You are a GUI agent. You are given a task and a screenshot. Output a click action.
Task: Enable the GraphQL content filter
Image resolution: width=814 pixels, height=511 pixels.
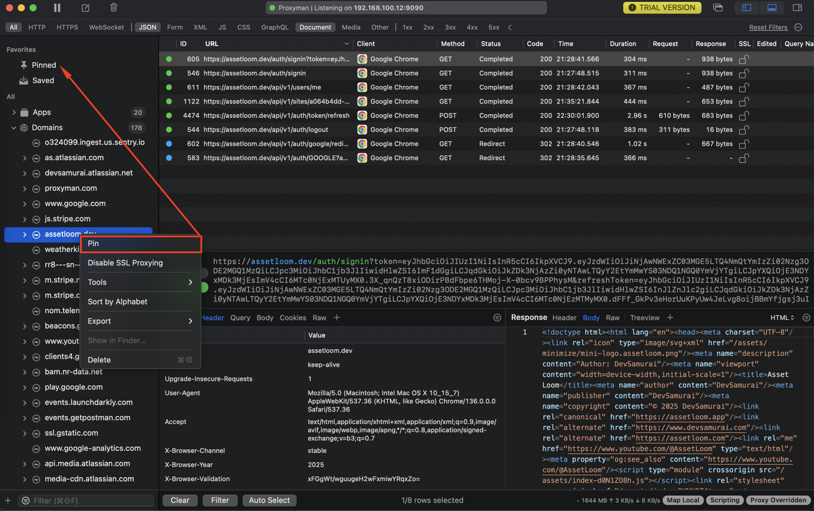point(275,27)
